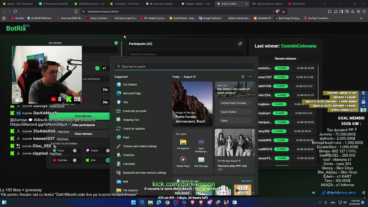The image size is (368, 207).
Task: Expand hidden bookmarks overflow chevron
Action: (361, 18)
